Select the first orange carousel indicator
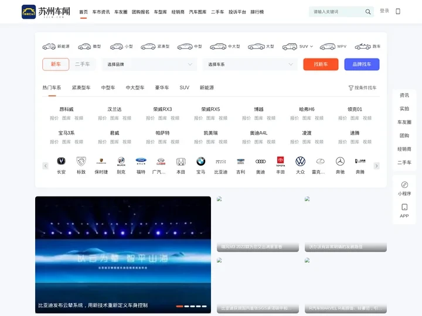Image resolution: width=422 pixels, height=316 pixels. click(x=179, y=306)
